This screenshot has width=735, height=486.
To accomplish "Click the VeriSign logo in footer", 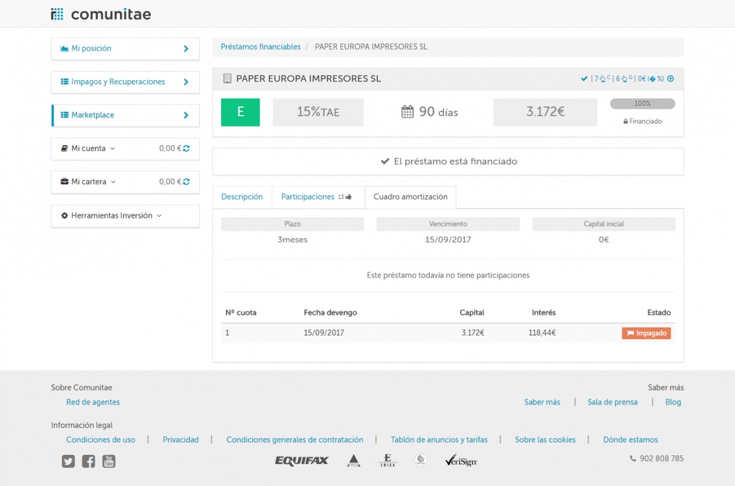I will click(461, 461).
